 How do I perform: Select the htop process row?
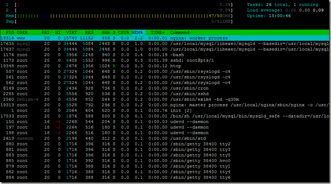165,66
